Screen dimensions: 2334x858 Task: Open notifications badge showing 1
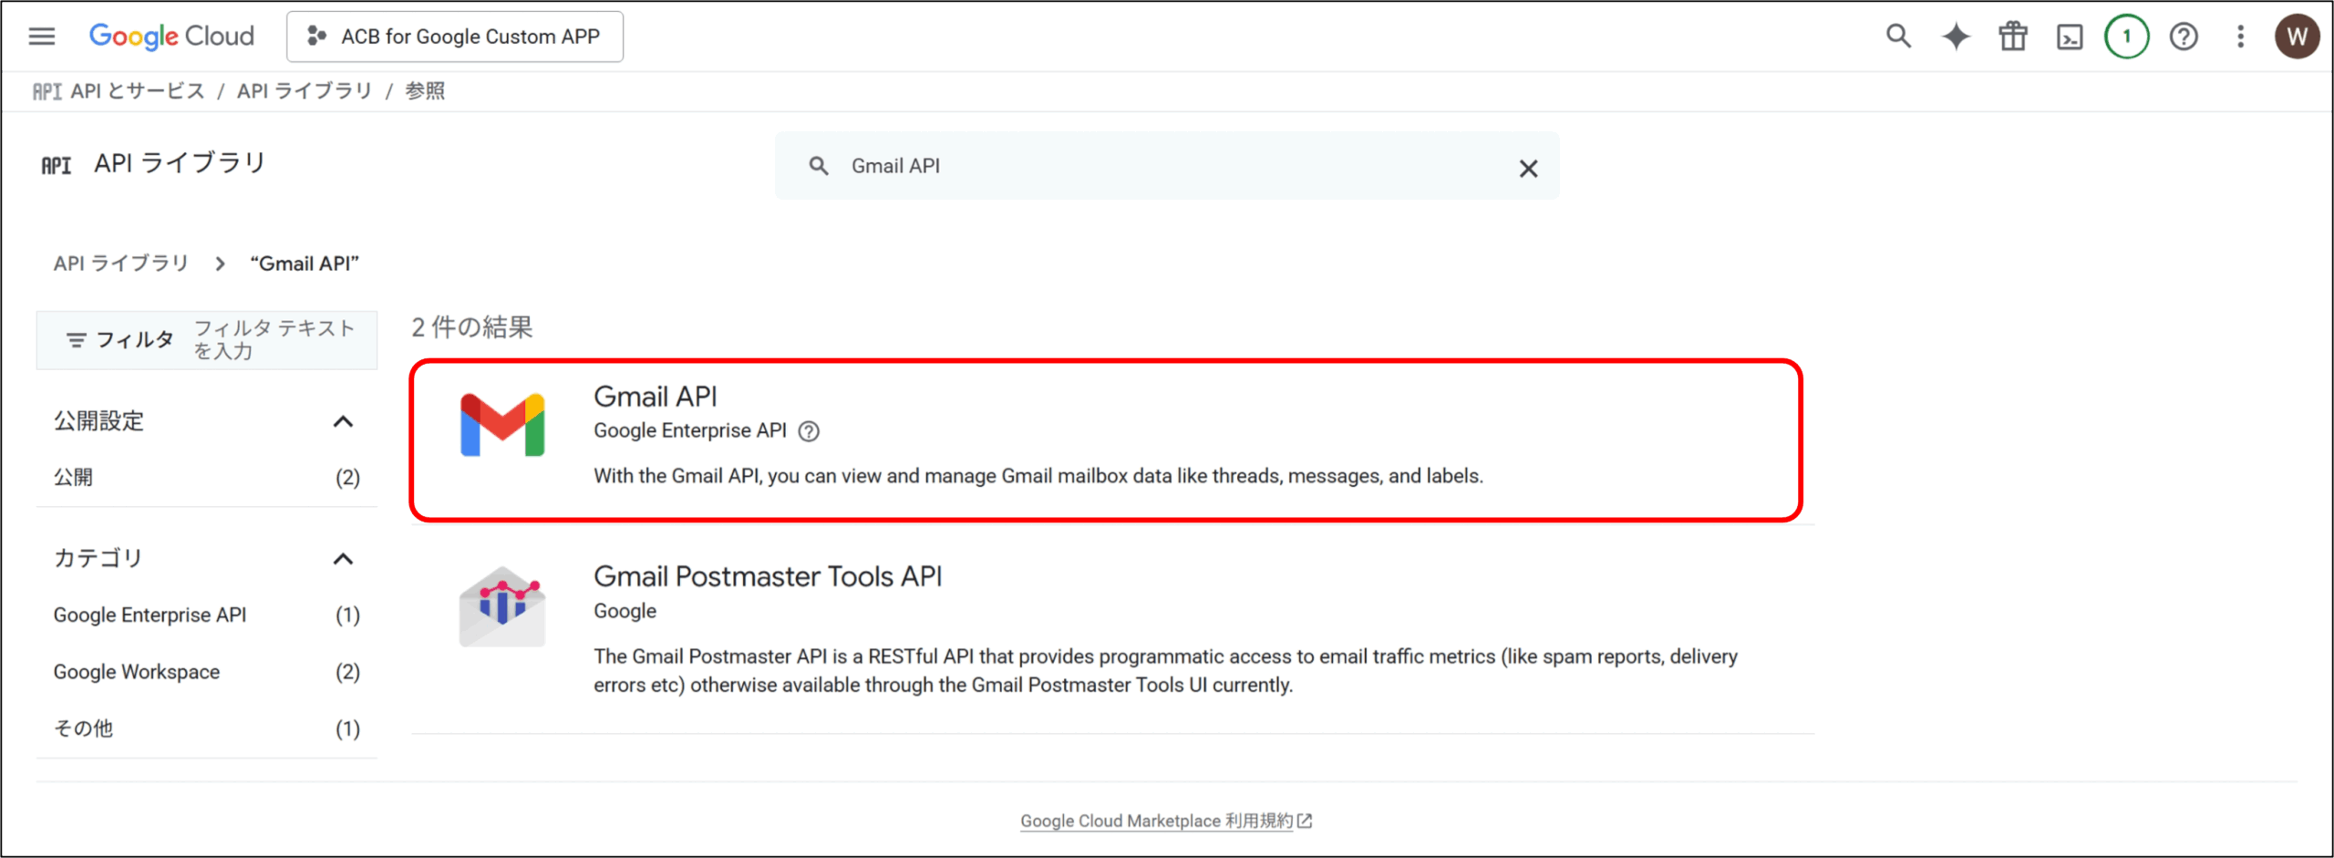[x=2126, y=36]
